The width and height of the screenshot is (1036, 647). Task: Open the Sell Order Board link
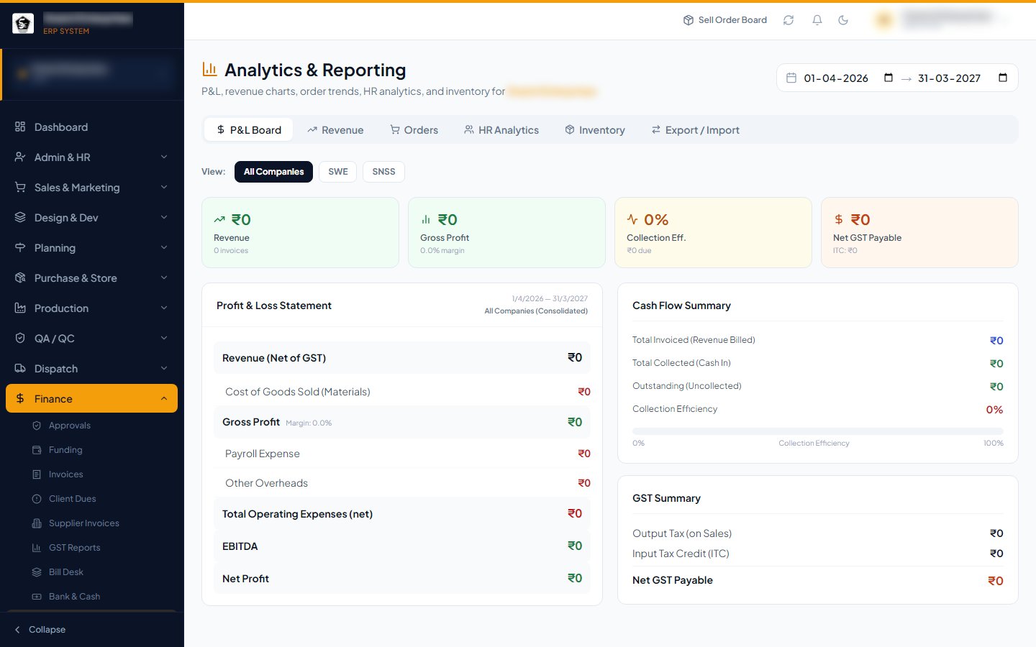click(724, 20)
